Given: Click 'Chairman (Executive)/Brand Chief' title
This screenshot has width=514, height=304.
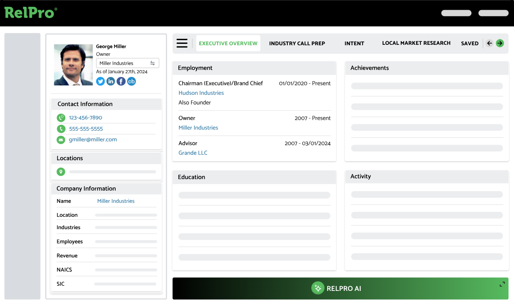Looking at the screenshot, I should click(220, 83).
